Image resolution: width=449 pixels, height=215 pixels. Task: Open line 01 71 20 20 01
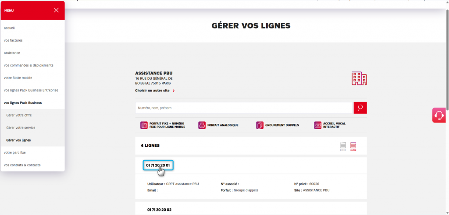[x=158, y=165]
